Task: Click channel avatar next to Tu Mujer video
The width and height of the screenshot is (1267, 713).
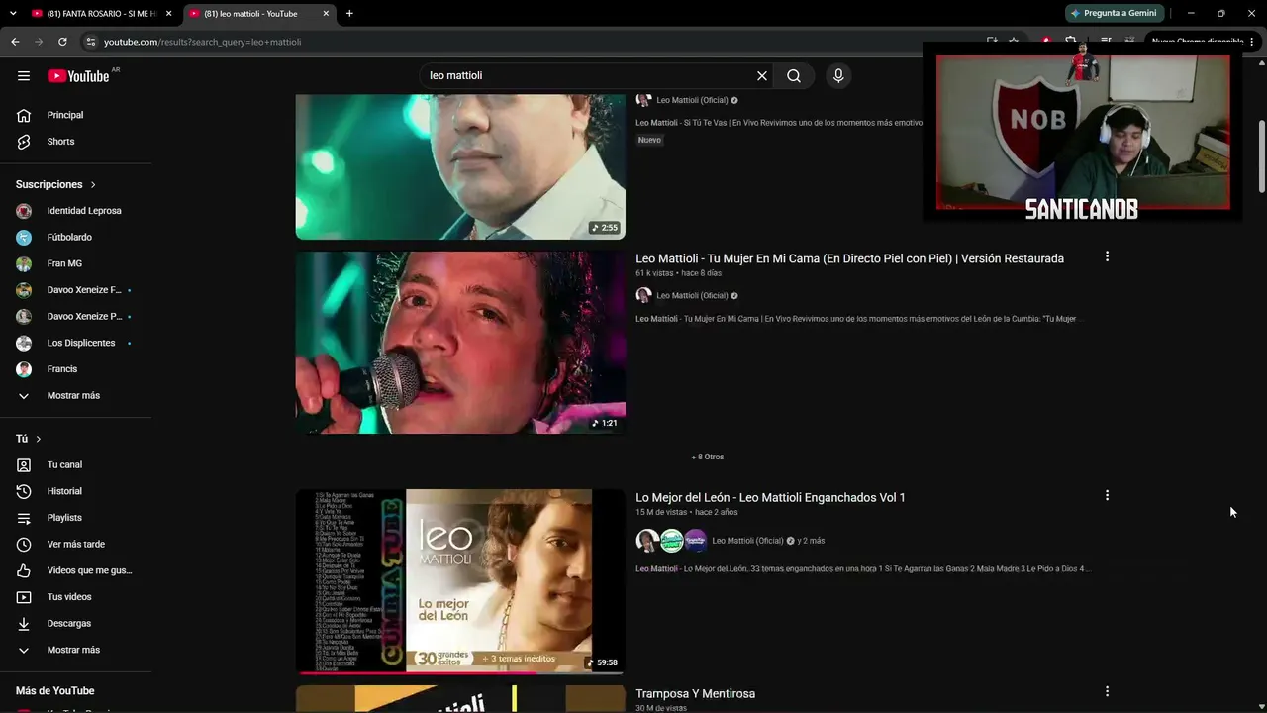Action: [x=643, y=295]
